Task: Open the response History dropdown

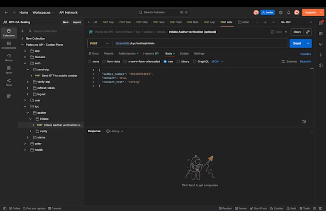Action: point(115,131)
